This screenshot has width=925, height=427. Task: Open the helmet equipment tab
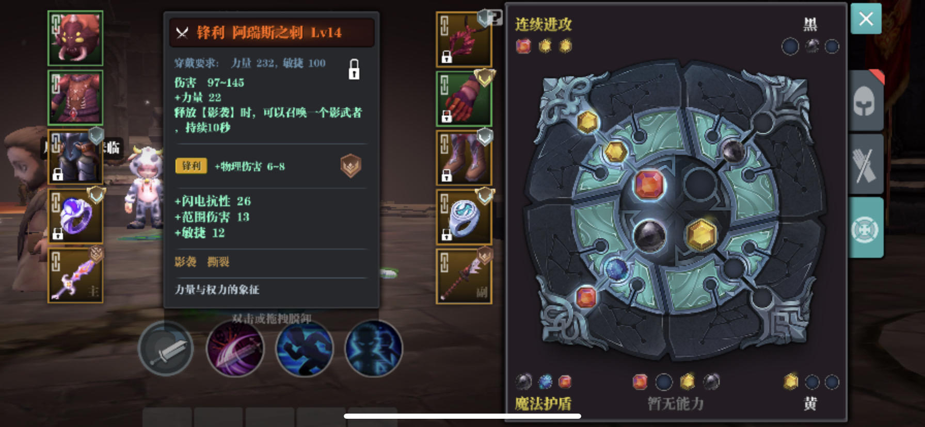tap(865, 101)
